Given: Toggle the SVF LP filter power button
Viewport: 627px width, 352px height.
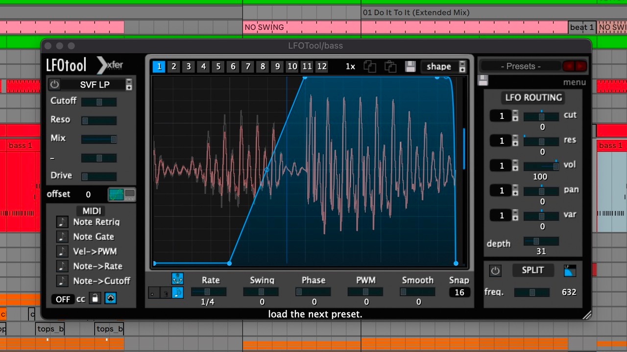Looking at the screenshot, I should [54, 85].
